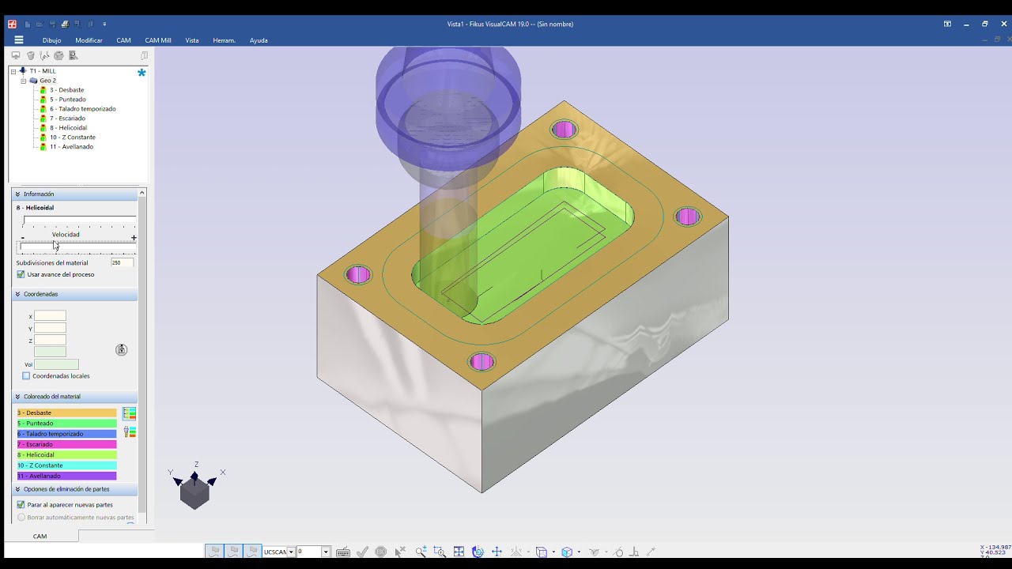Image resolution: width=1012 pixels, height=569 pixels.
Task: Select '10 - Z Constante' in process tree
Action: 73,138
